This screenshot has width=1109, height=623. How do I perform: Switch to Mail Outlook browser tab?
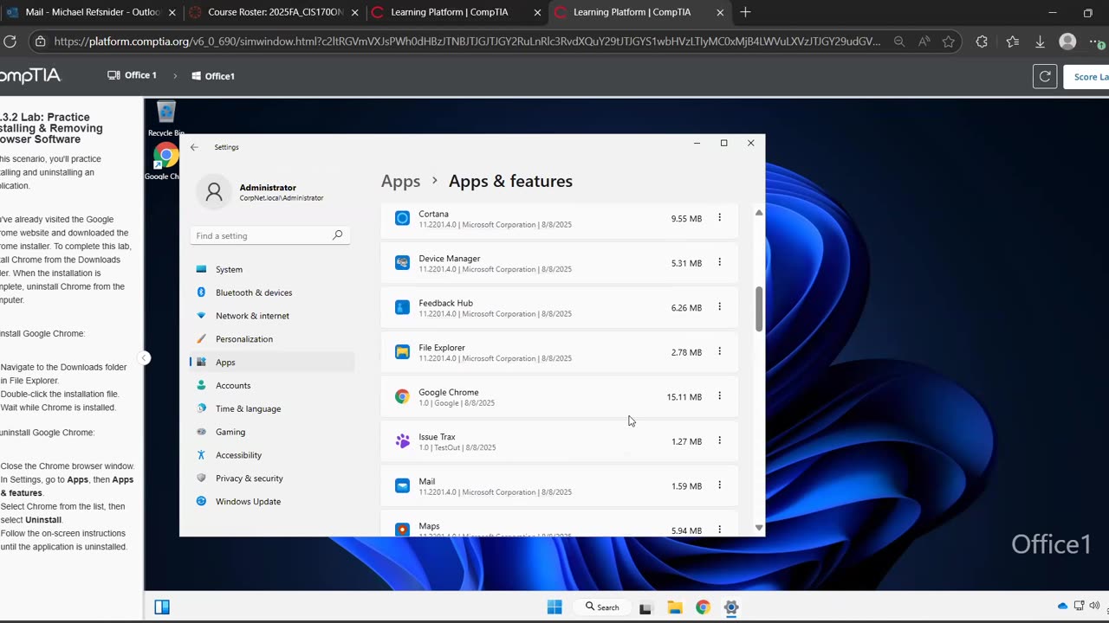pos(90,12)
